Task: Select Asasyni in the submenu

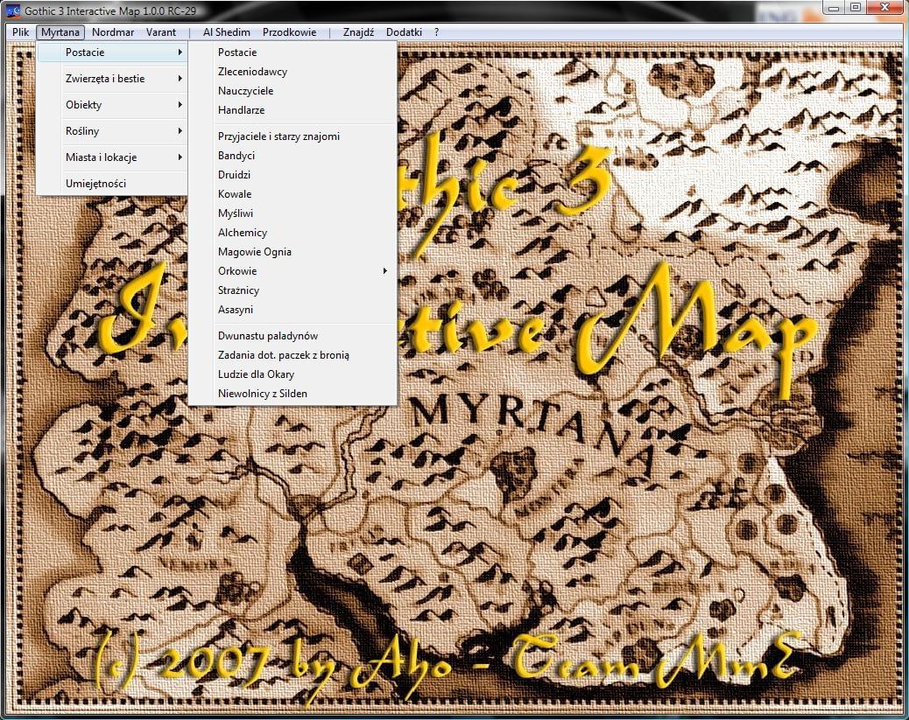Action: pos(292,310)
